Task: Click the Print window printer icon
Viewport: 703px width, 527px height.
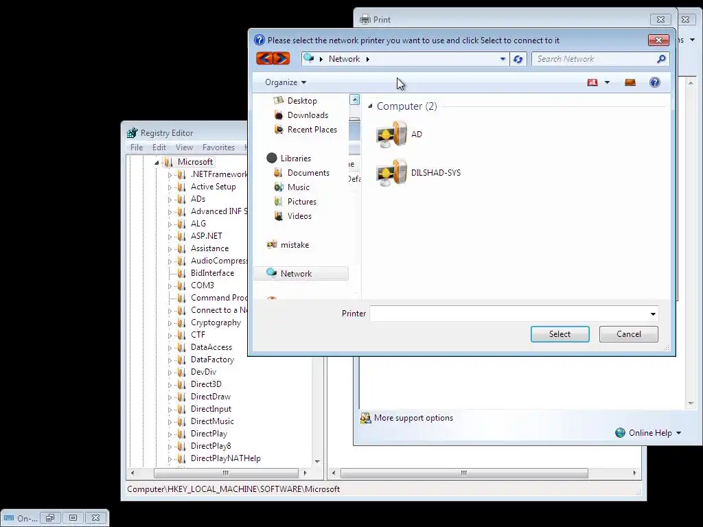Action: [365, 19]
